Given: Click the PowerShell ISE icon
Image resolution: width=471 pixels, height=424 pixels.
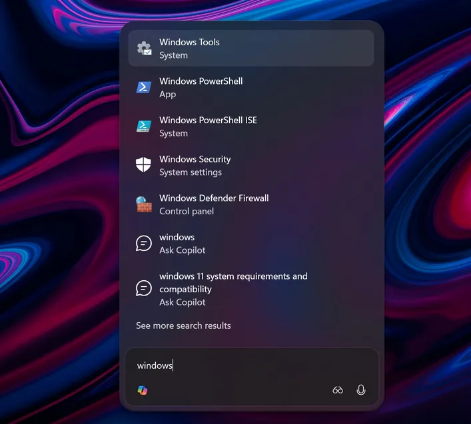Looking at the screenshot, I should [x=144, y=126].
